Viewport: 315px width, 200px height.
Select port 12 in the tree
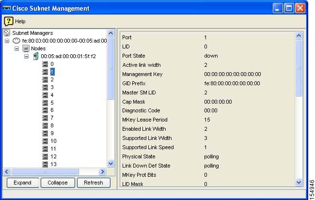click(x=53, y=156)
